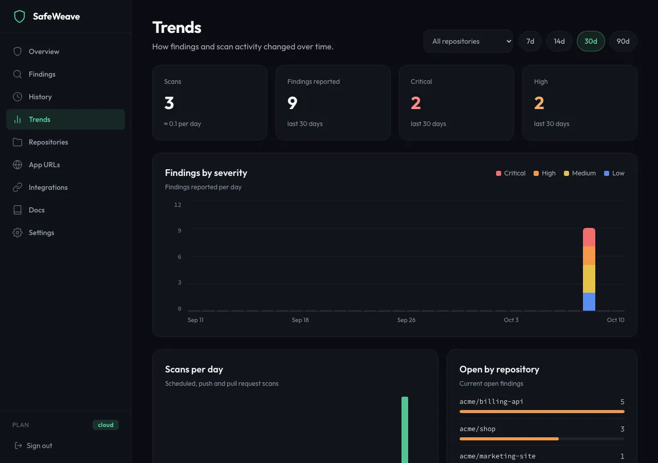This screenshot has height=463, width=658.
Task: Click the Sign out arrow icon
Action: click(x=19, y=446)
